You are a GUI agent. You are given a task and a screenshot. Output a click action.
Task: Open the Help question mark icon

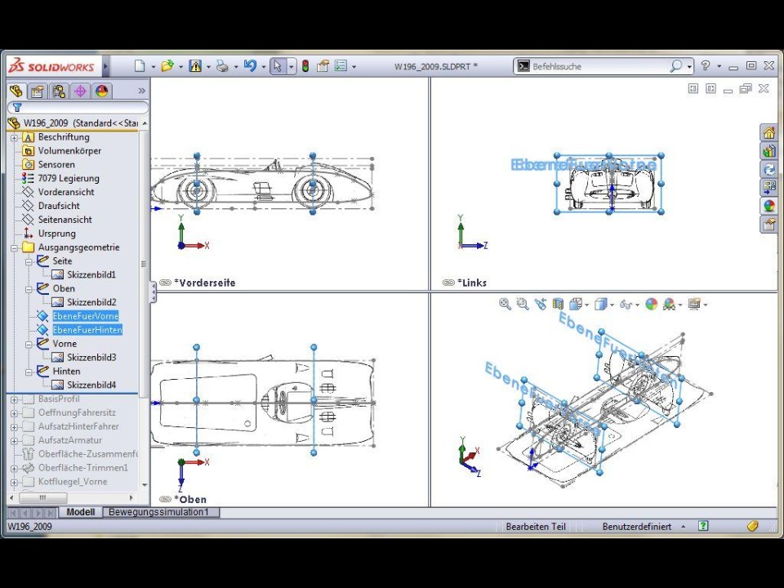[x=706, y=65]
